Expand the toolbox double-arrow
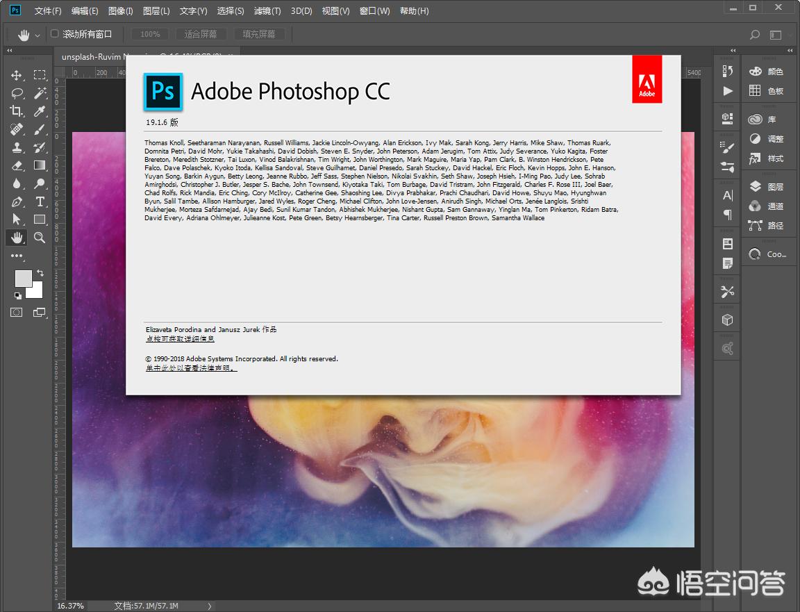This screenshot has width=800, height=612. pyautogui.click(x=9, y=51)
